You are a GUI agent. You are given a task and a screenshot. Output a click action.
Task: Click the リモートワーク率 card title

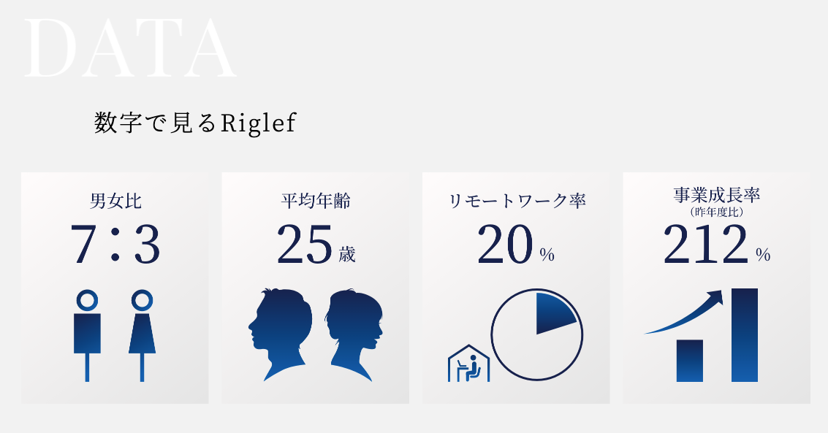[x=516, y=200]
